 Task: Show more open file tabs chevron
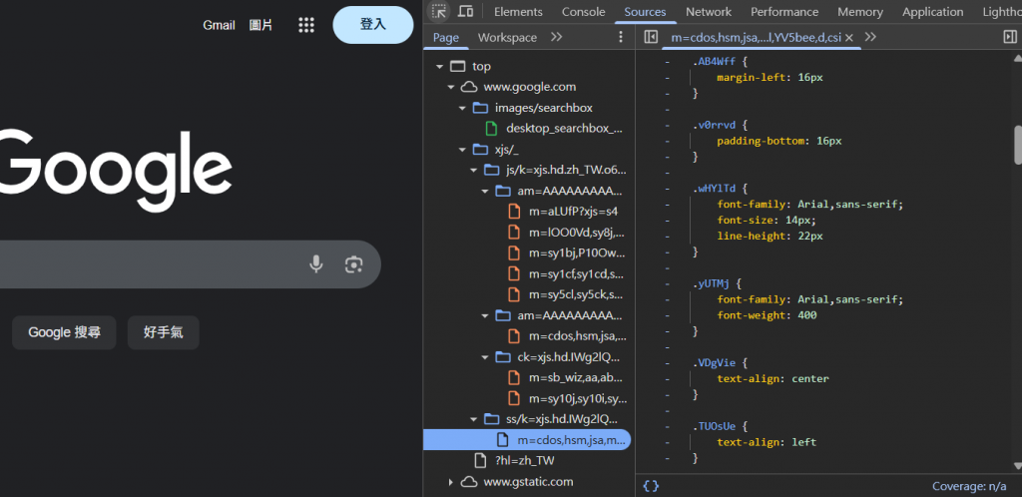(870, 37)
